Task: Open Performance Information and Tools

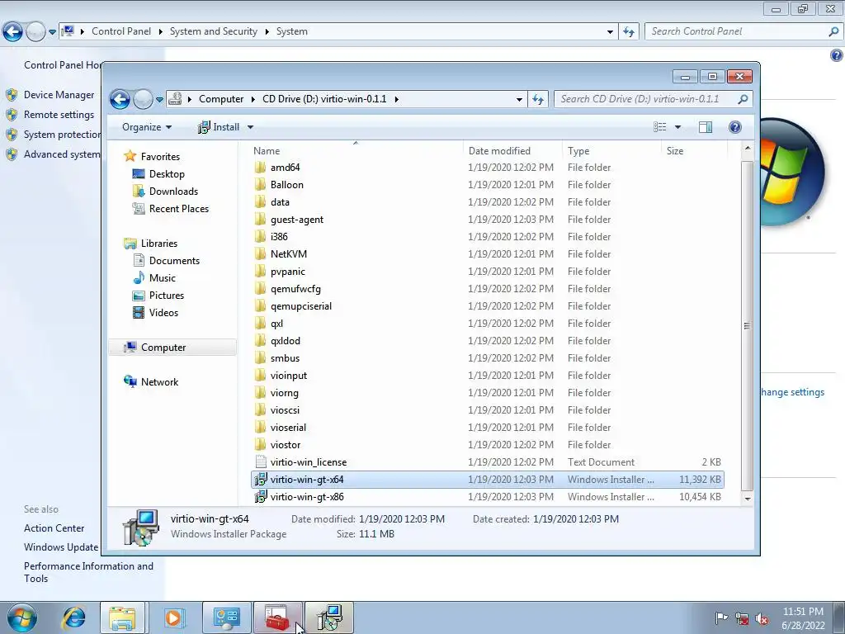Action: pyautogui.click(x=88, y=573)
